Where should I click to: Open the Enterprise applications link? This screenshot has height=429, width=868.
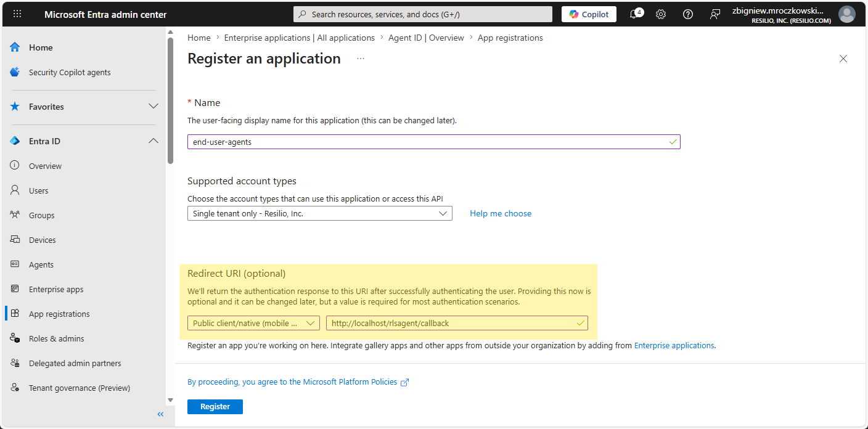(x=674, y=346)
